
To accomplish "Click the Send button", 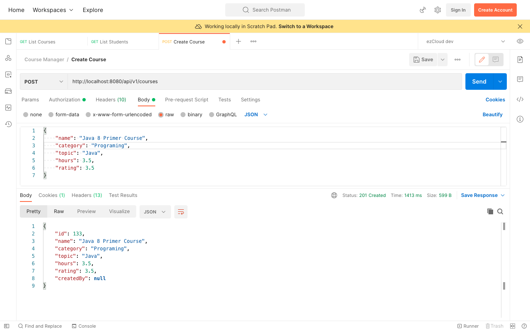I will coord(479,82).
